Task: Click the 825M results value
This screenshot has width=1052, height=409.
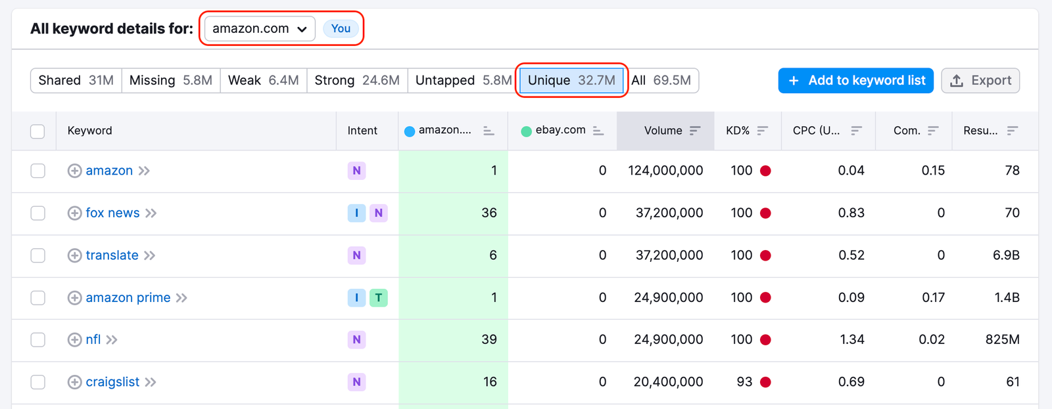Action: (x=1003, y=340)
